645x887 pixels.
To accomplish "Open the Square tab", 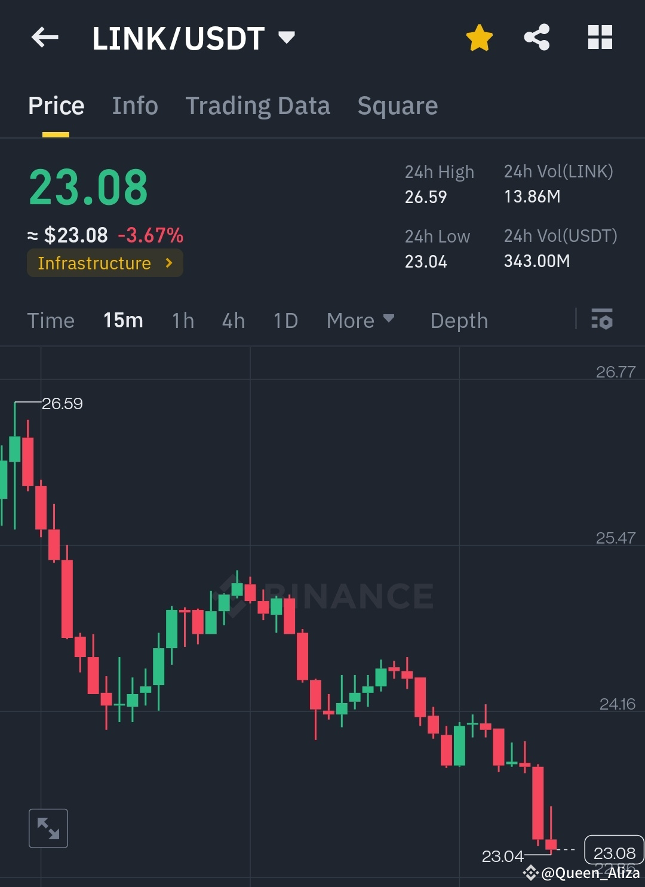I will coord(397,105).
